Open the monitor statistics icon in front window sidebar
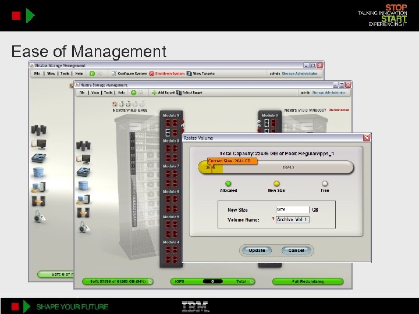 [83, 159]
